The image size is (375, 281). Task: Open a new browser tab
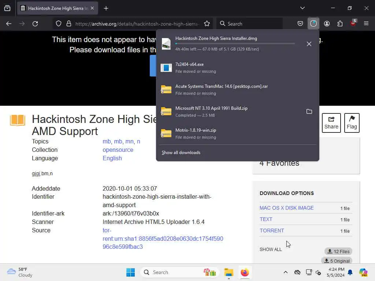[106, 8]
